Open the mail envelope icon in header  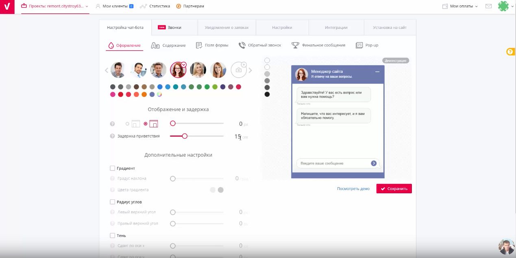coord(488,6)
